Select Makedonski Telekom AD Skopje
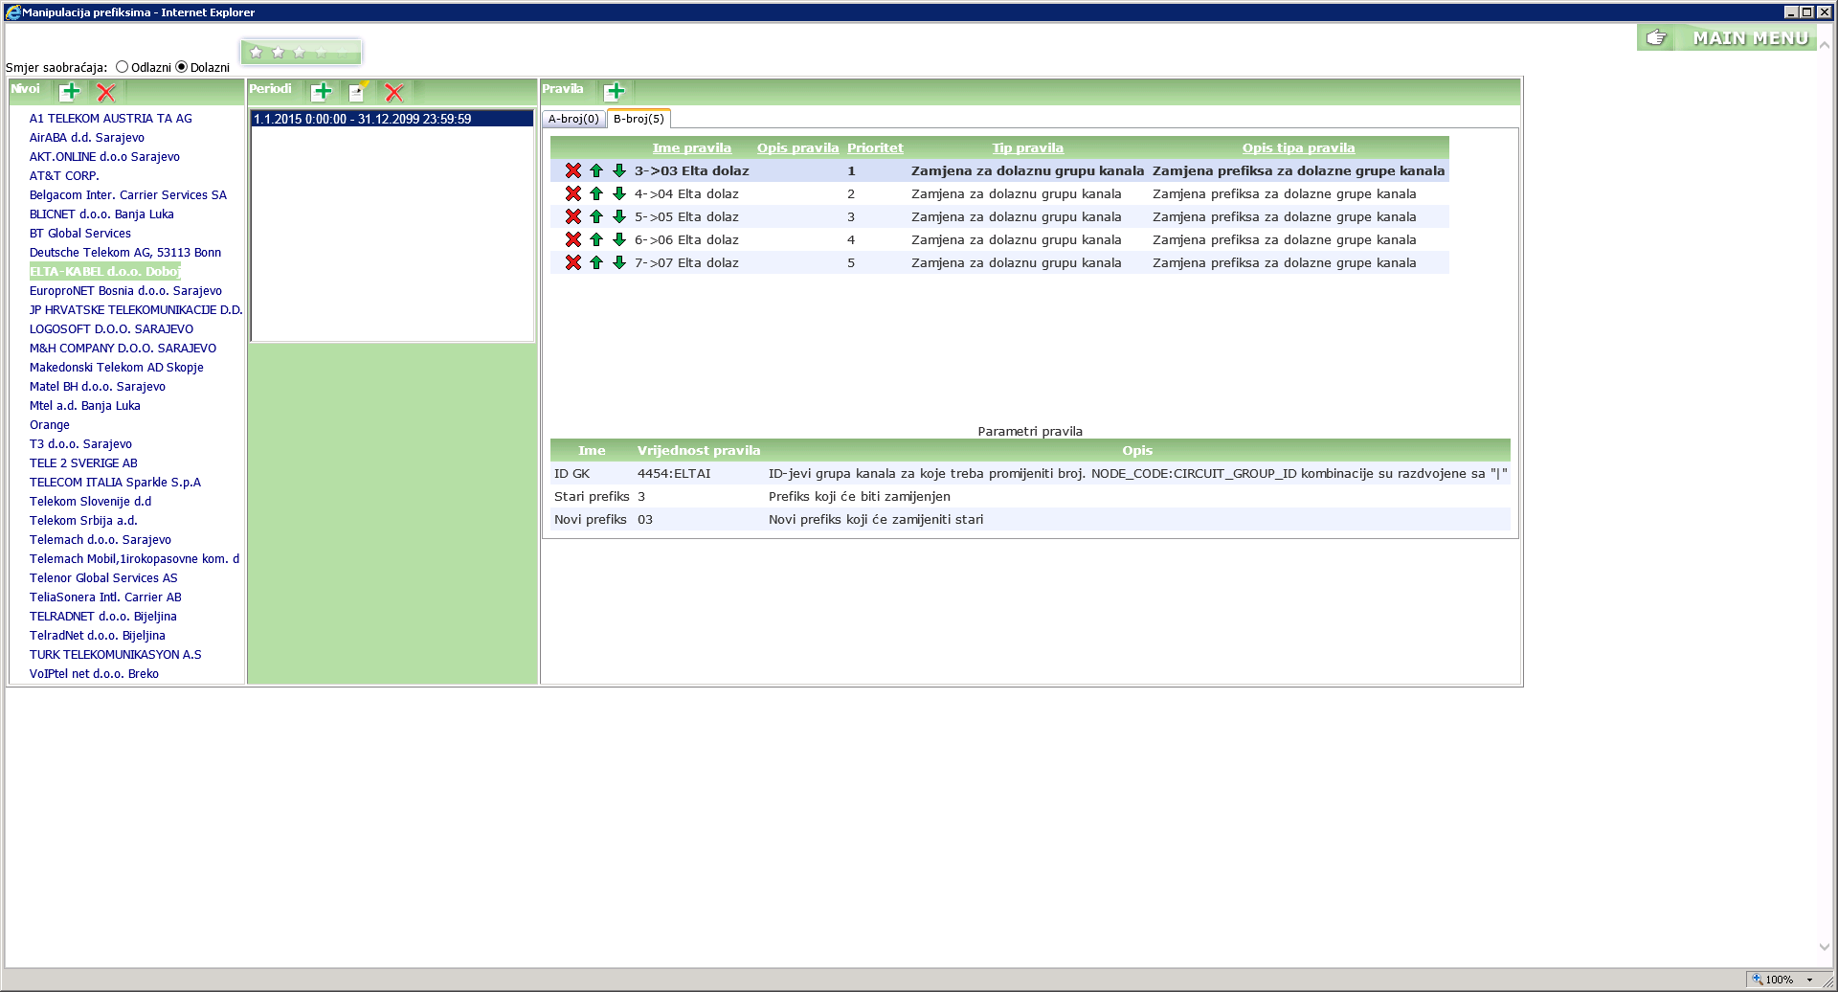 pyautogui.click(x=116, y=368)
